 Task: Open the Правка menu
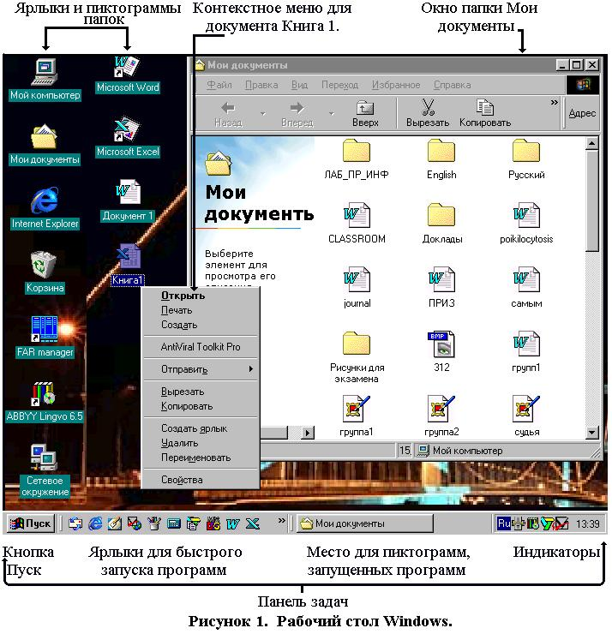click(261, 85)
